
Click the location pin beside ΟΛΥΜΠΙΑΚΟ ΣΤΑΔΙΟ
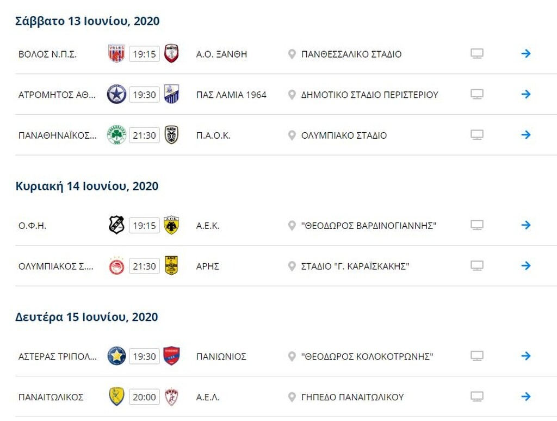pos(292,135)
